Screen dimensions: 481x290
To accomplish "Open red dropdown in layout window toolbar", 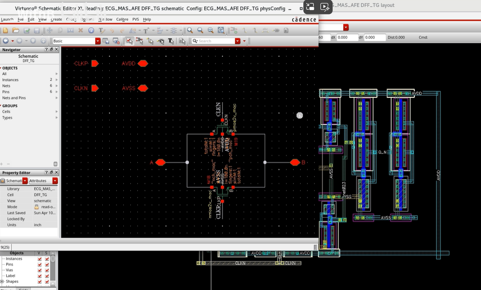I will pyautogui.click(x=346, y=27).
